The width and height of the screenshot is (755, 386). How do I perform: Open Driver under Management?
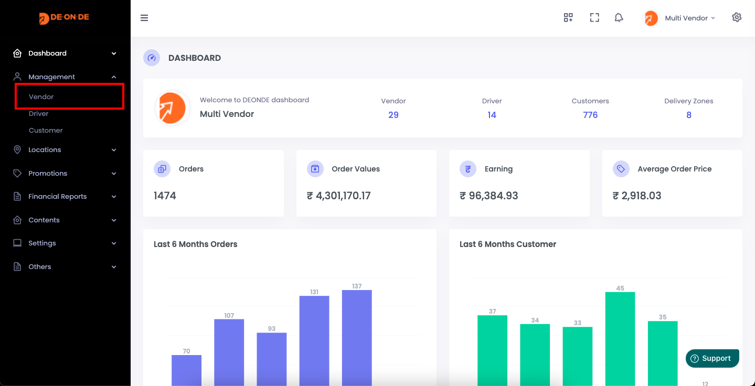pyautogui.click(x=39, y=113)
